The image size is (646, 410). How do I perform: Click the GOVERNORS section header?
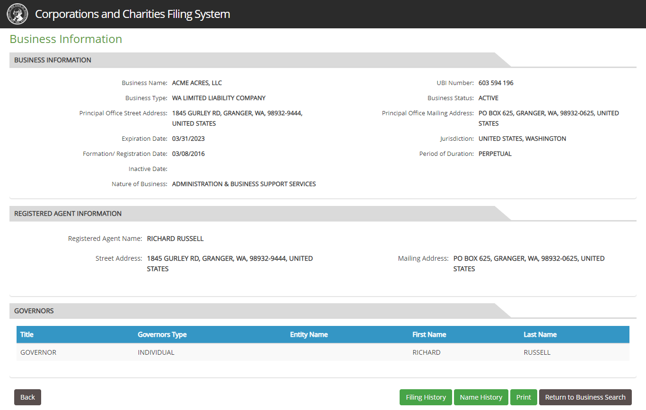[x=34, y=311]
